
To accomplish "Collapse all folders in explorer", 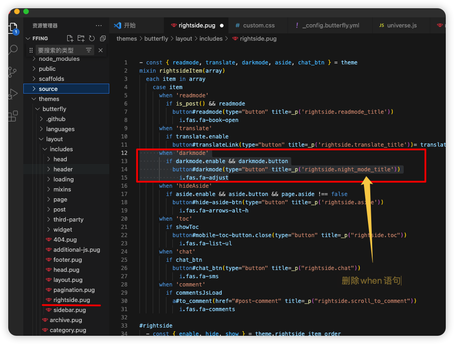I will tap(103, 38).
